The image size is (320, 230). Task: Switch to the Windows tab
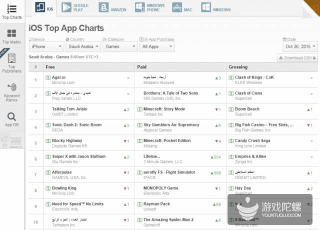click(x=216, y=8)
